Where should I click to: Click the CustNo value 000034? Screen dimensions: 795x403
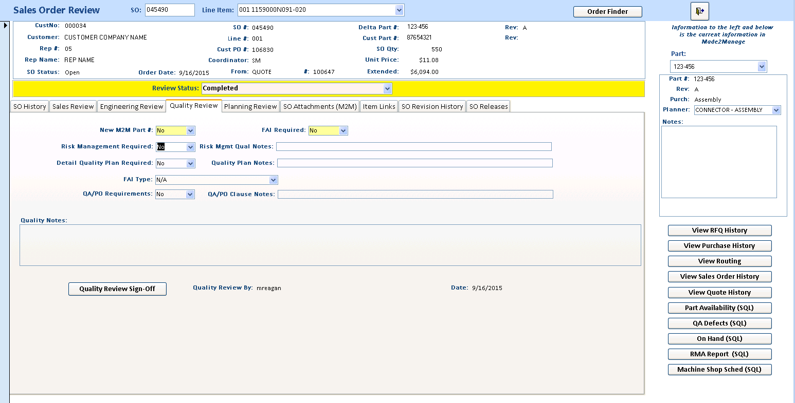[76, 25]
